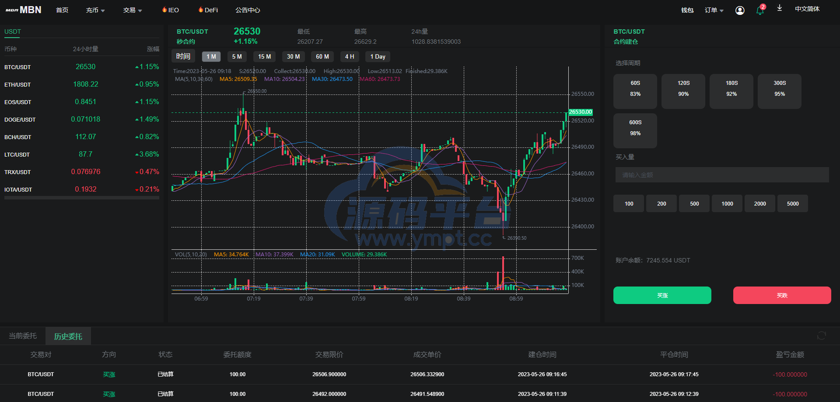Open the user account profile icon
This screenshot has width=840, height=402.
[x=740, y=10]
